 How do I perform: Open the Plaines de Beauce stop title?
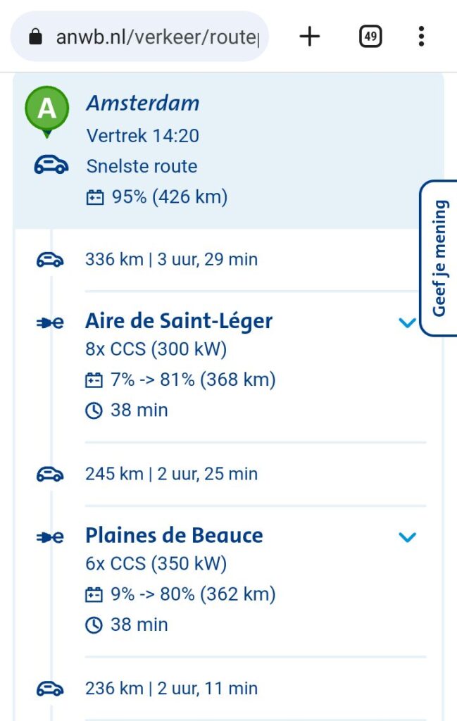(x=174, y=536)
